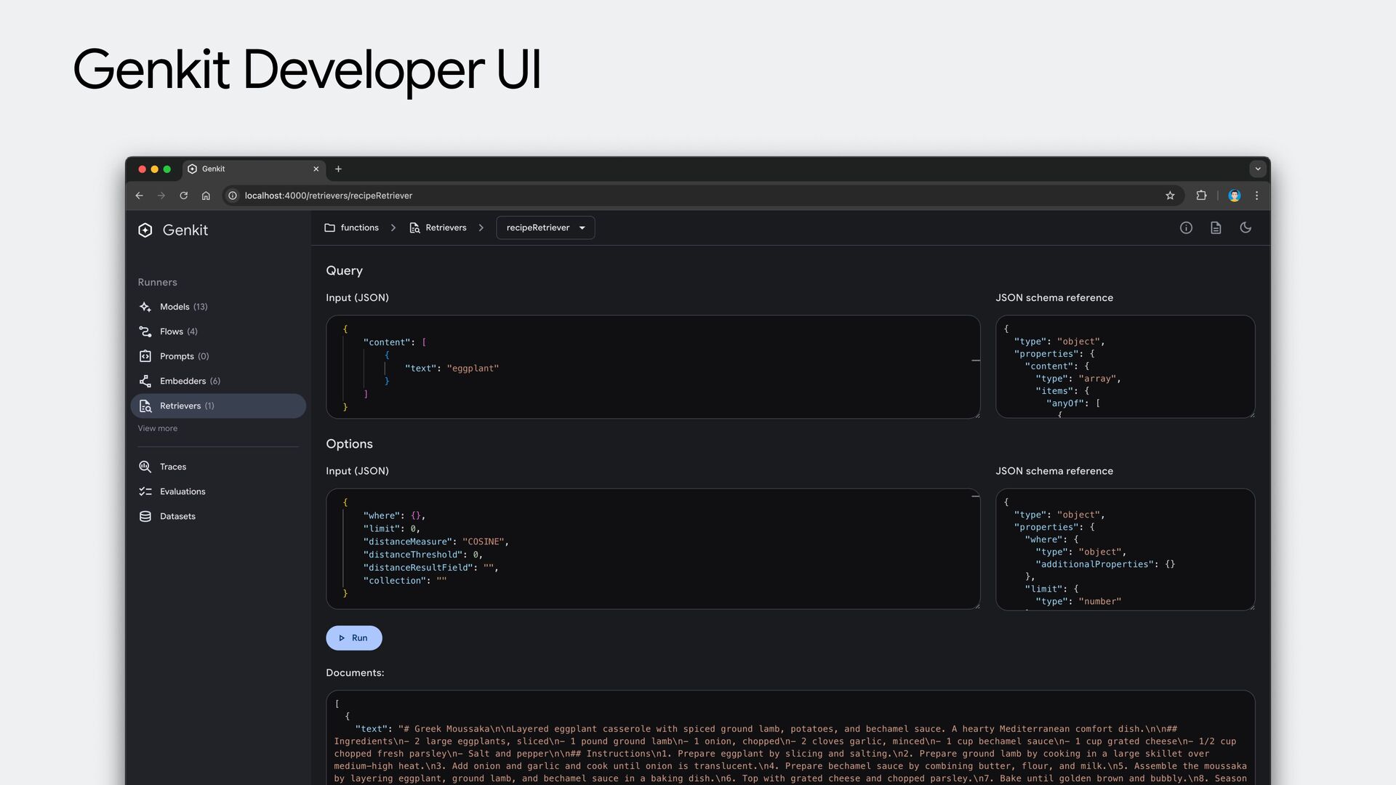Open the Models runner in sidebar

(174, 307)
